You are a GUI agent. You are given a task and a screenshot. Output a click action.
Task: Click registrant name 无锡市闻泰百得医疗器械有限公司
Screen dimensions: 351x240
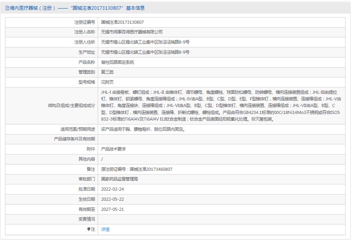132,32
